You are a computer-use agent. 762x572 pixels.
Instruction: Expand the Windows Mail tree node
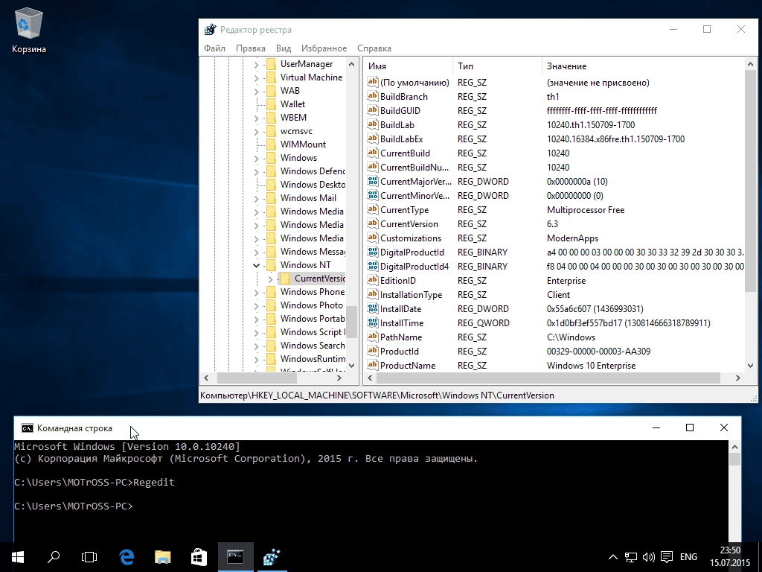click(x=256, y=198)
